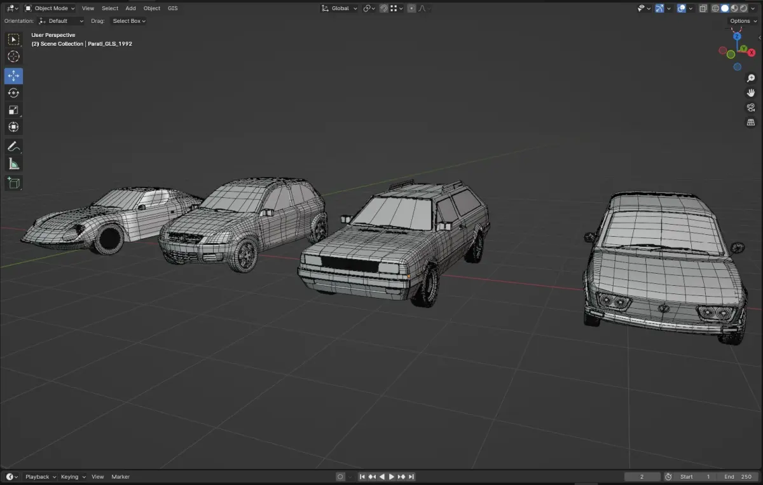Switch to wireframe viewport shading
The height and width of the screenshot is (485, 763).
715,8
